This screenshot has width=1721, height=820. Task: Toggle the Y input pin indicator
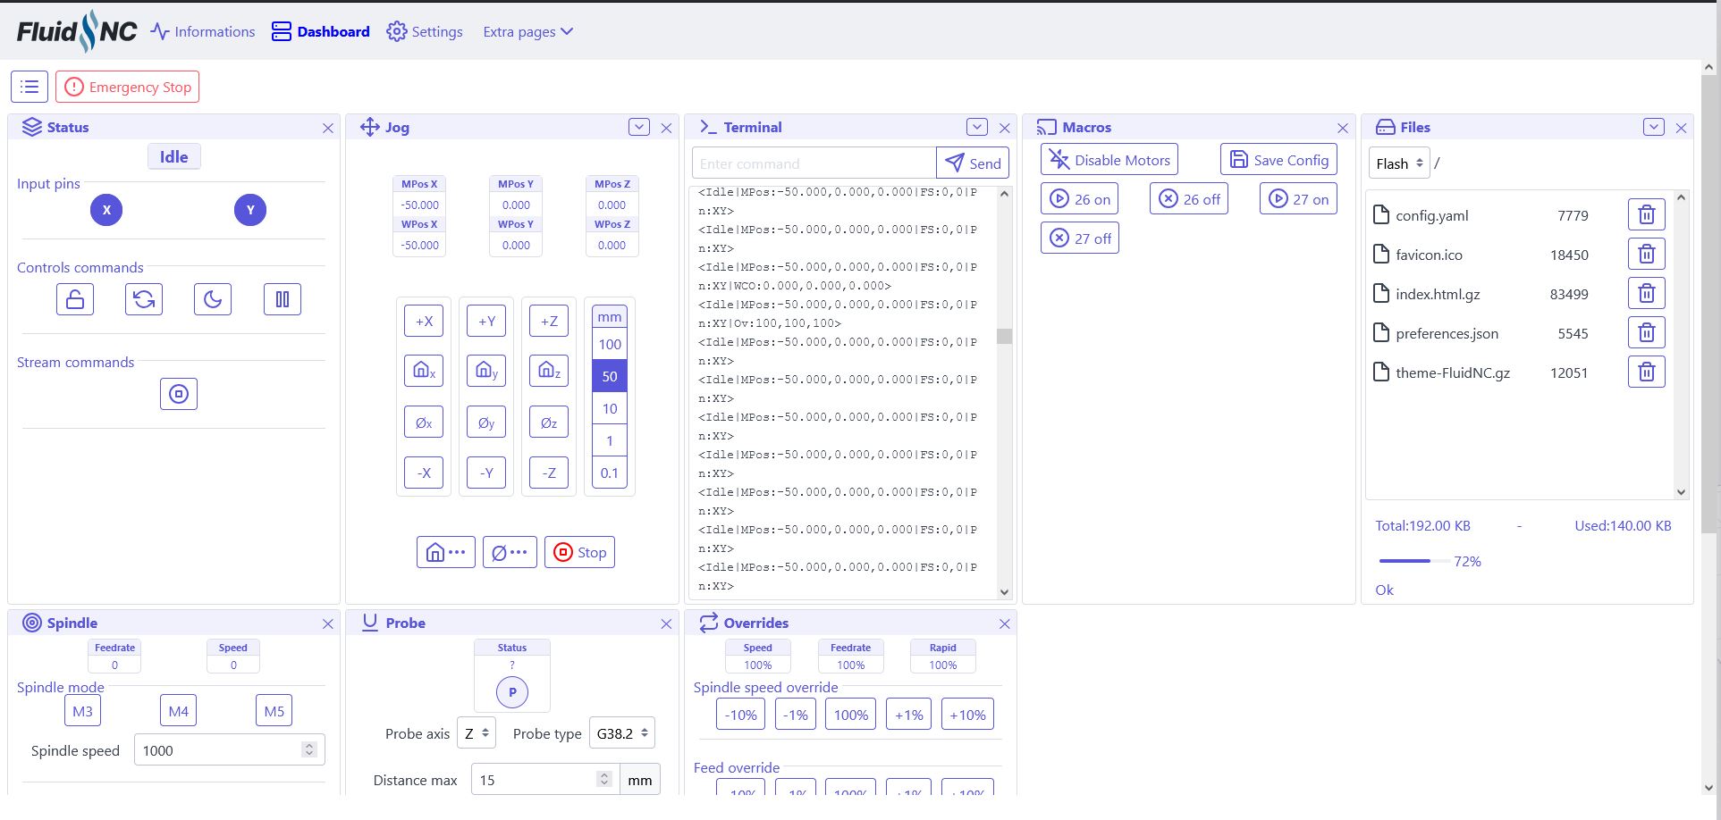pyautogui.click(x=250, y=210)
